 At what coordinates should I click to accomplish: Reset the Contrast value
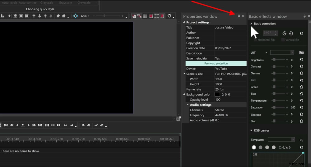pos(301,66)
